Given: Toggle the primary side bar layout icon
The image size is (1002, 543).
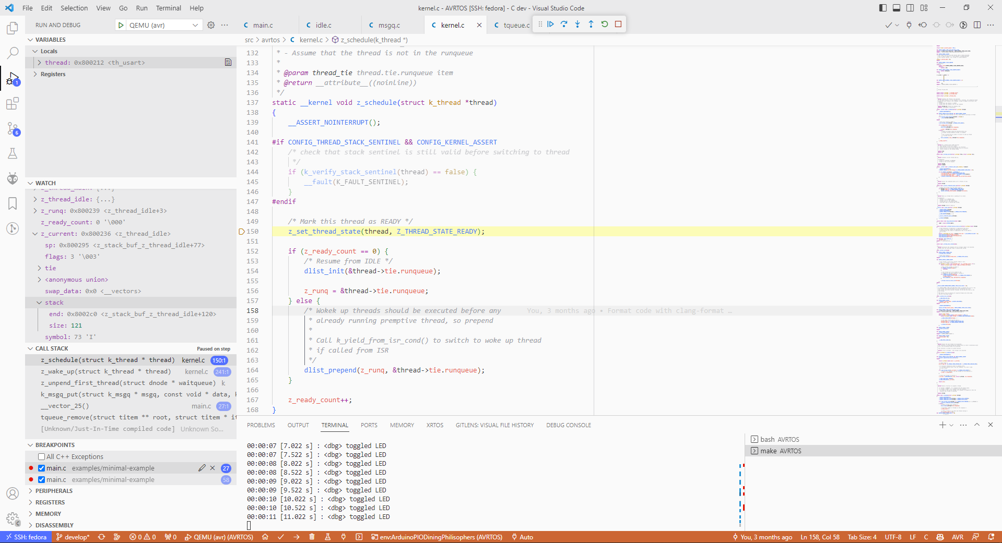Looking at the screenshot, I should pyautogui.click(x=883, y=8).
